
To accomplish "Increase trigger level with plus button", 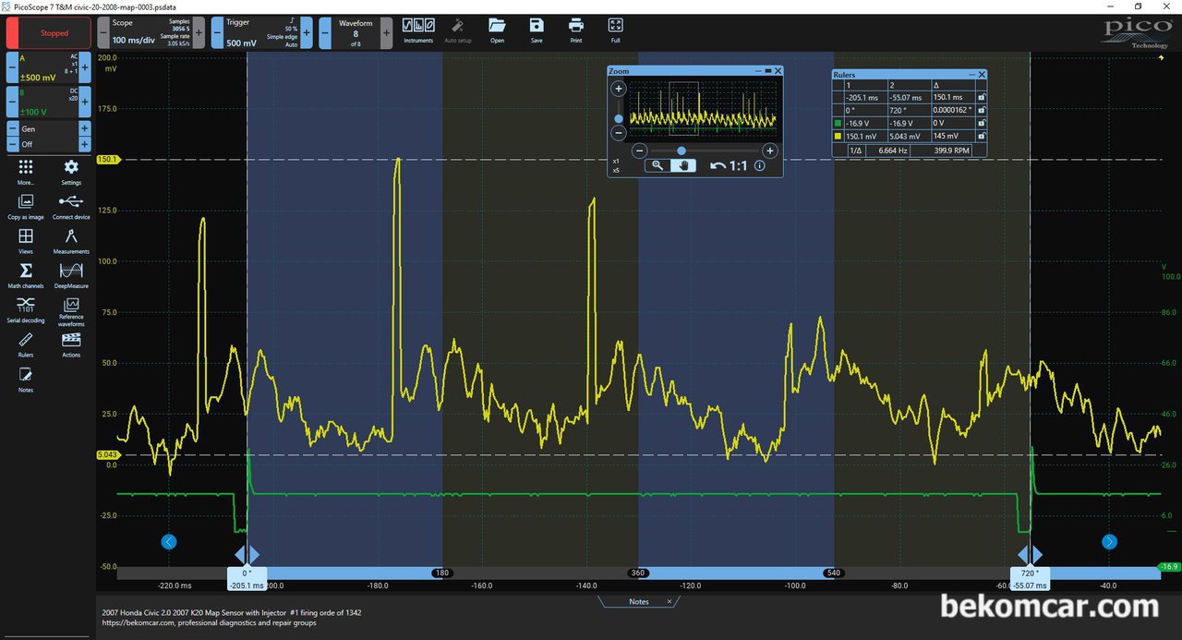I will click(x=307, y=32).
